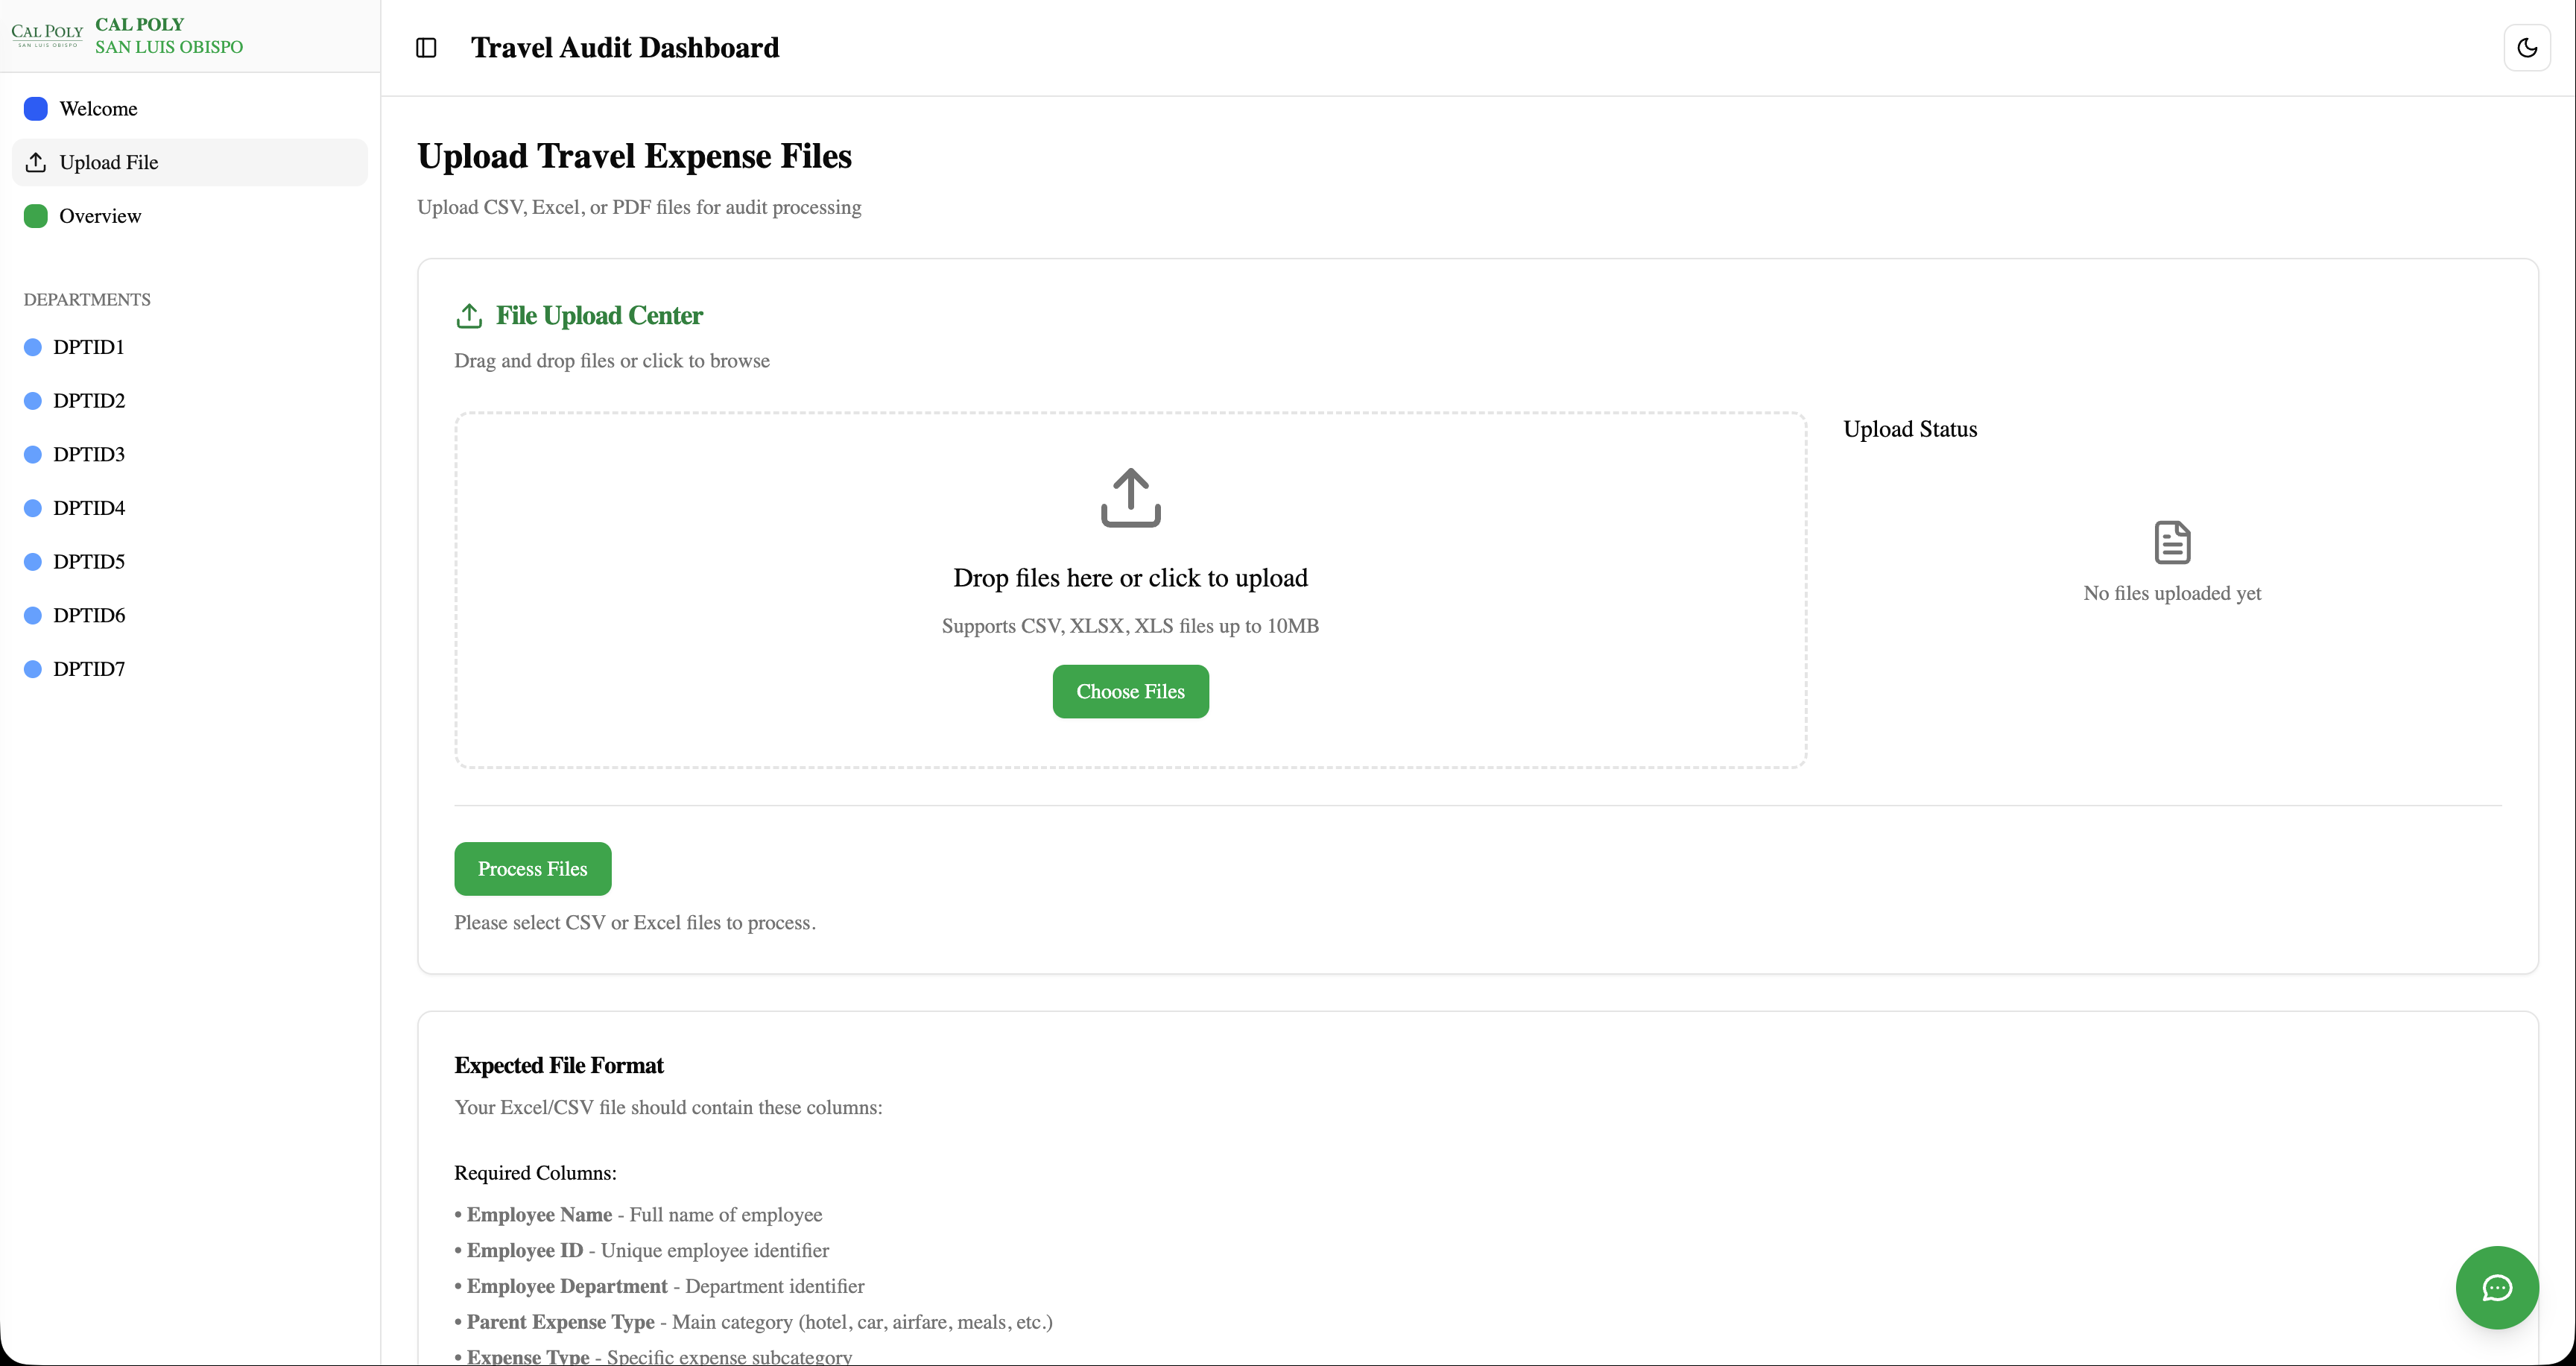Open the chat assistant bubble

click(x=2497, y=1288)
